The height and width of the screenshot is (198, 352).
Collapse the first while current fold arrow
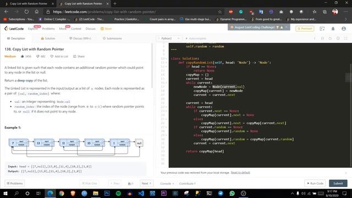click(166, 83)
